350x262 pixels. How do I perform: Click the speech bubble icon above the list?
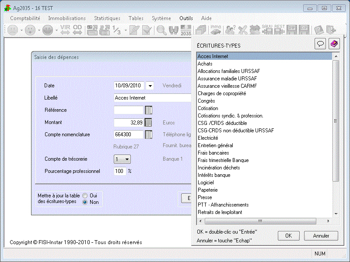320,44
